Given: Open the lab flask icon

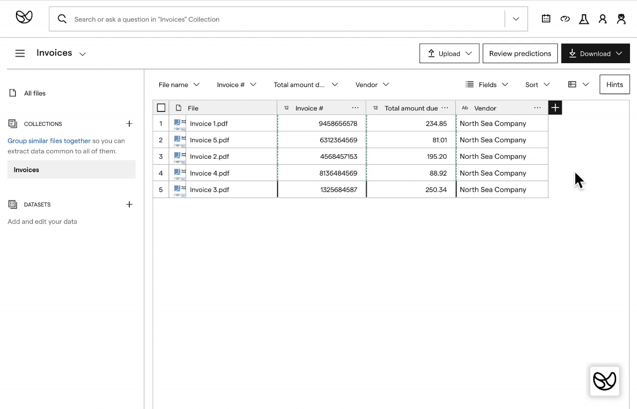Looking at the screenshot, I should 584,19.
